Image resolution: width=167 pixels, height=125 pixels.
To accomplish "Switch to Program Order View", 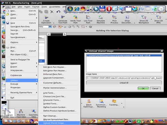I will (x=9, y=113).
